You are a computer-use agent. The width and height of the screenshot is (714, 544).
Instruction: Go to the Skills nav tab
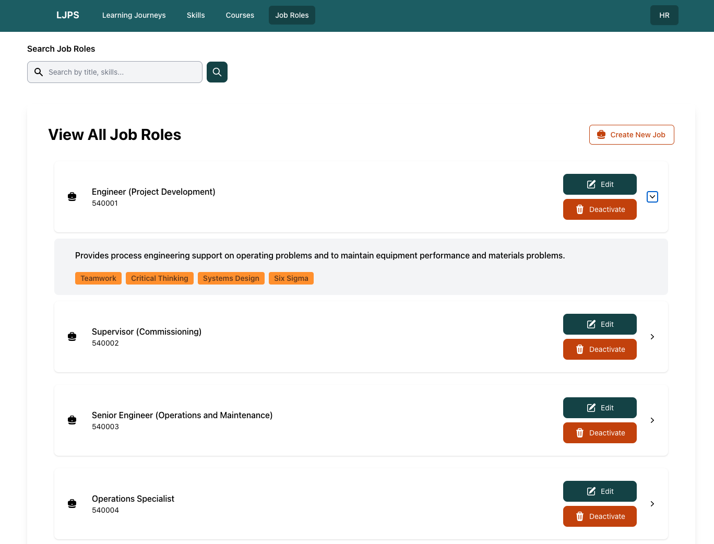pyautogui.click(x=196, y=15)
